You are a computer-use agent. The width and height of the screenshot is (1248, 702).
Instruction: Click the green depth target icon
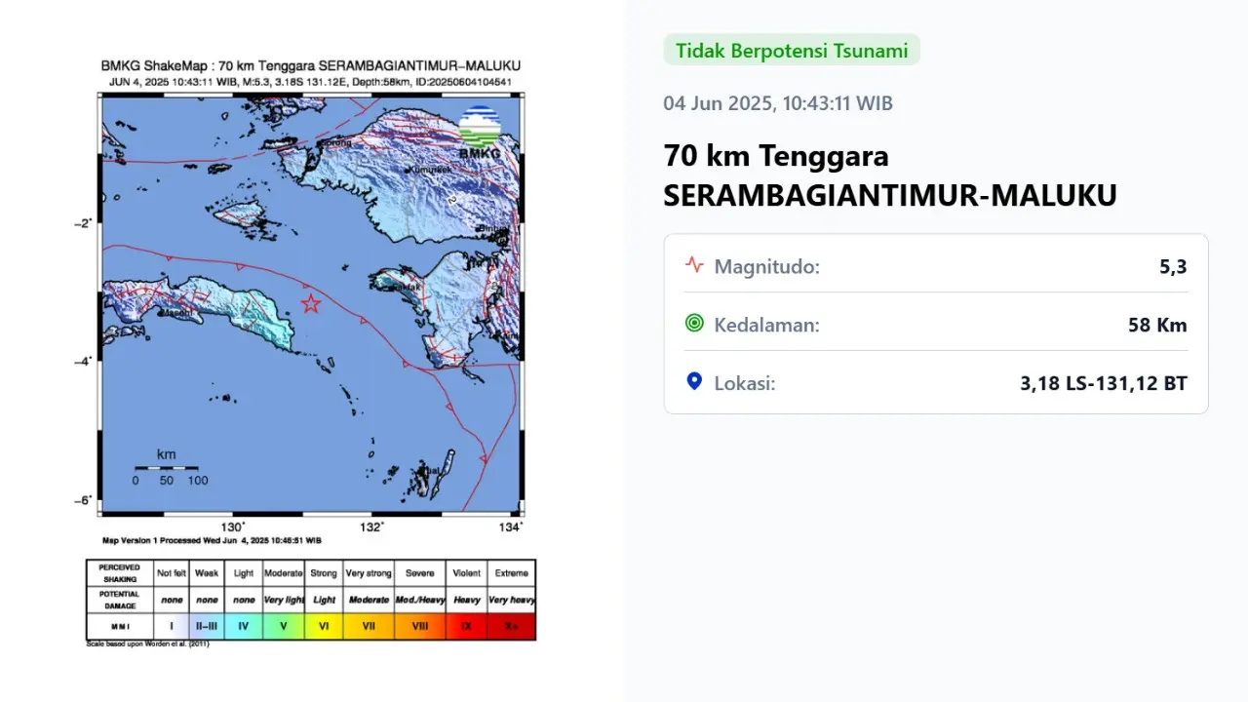pyautogui.click(x=694, y=323)
